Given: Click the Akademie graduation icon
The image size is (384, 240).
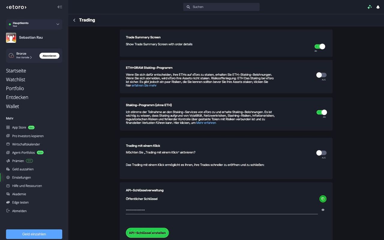Looking at the screenshot, I should pyautogui.click(x=8, y=194).
